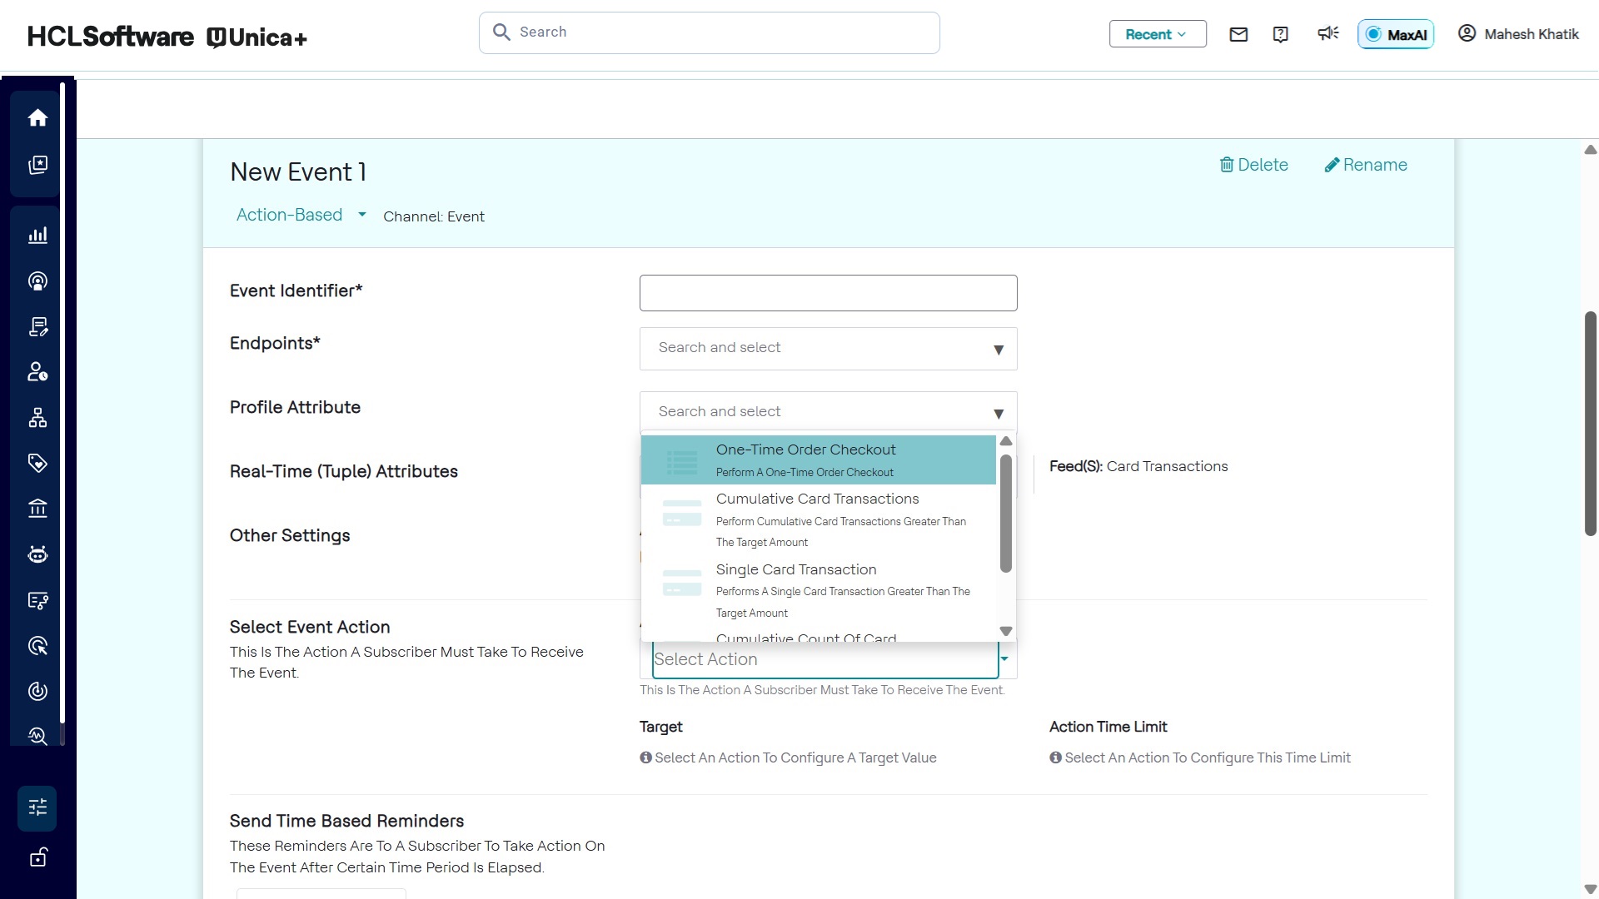
Task: Choose Cumulative Card Transactions option
Action: pyautogui.click(x=818, y=519)
